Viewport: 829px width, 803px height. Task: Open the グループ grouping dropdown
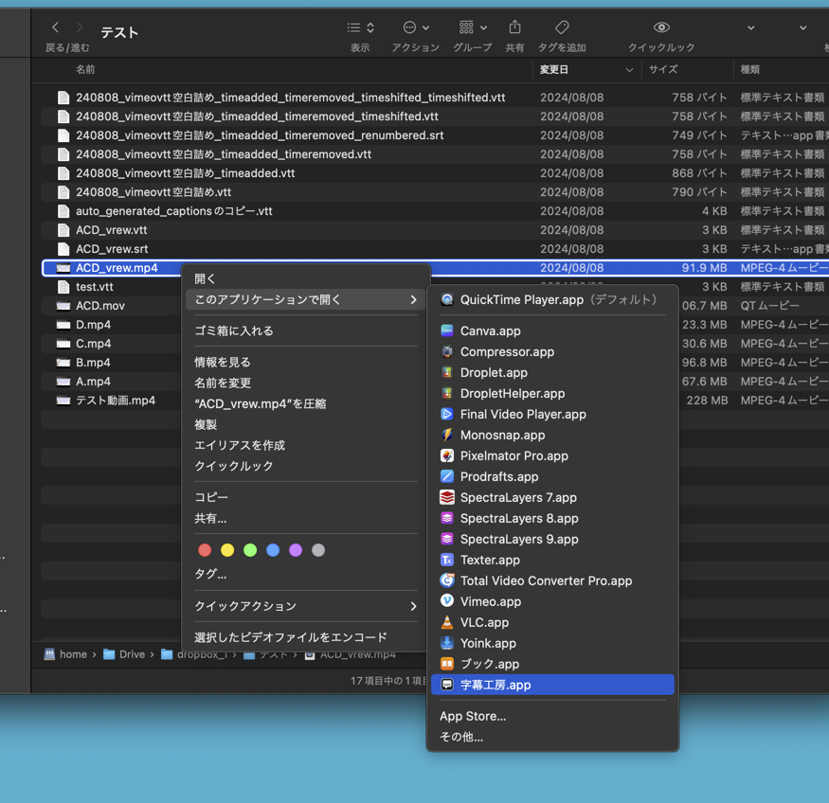click(472, 27)
